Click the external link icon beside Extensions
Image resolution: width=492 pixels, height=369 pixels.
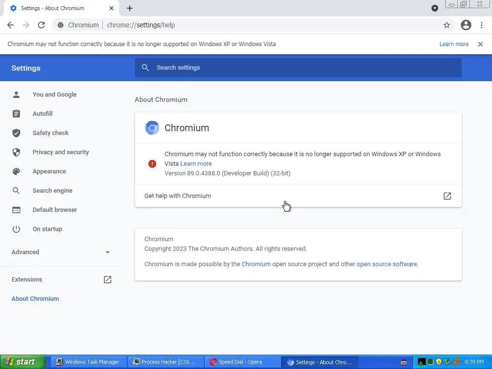point(108,279)
